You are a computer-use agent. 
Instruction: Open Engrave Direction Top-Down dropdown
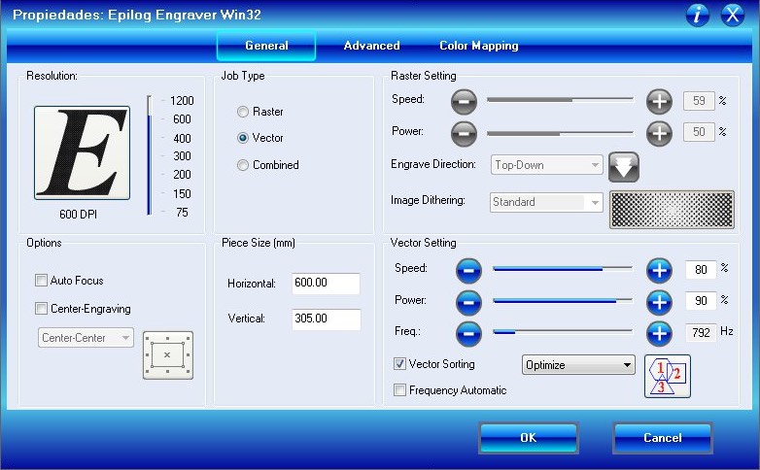click(x=547, y=165)
